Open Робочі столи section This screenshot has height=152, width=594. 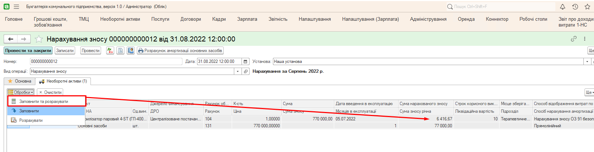coord(533,19)
